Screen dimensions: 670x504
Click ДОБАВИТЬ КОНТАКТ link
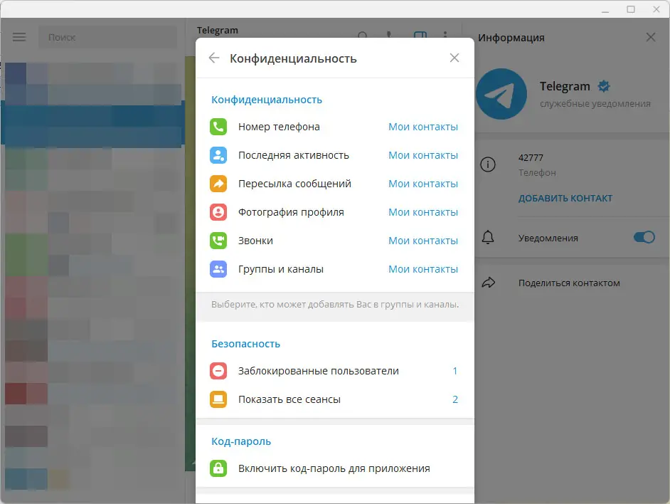pyautogui.click(x=565, y=198)
